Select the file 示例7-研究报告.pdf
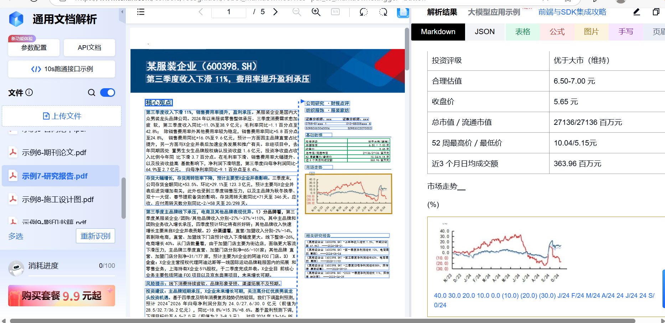 click(61, 176)
